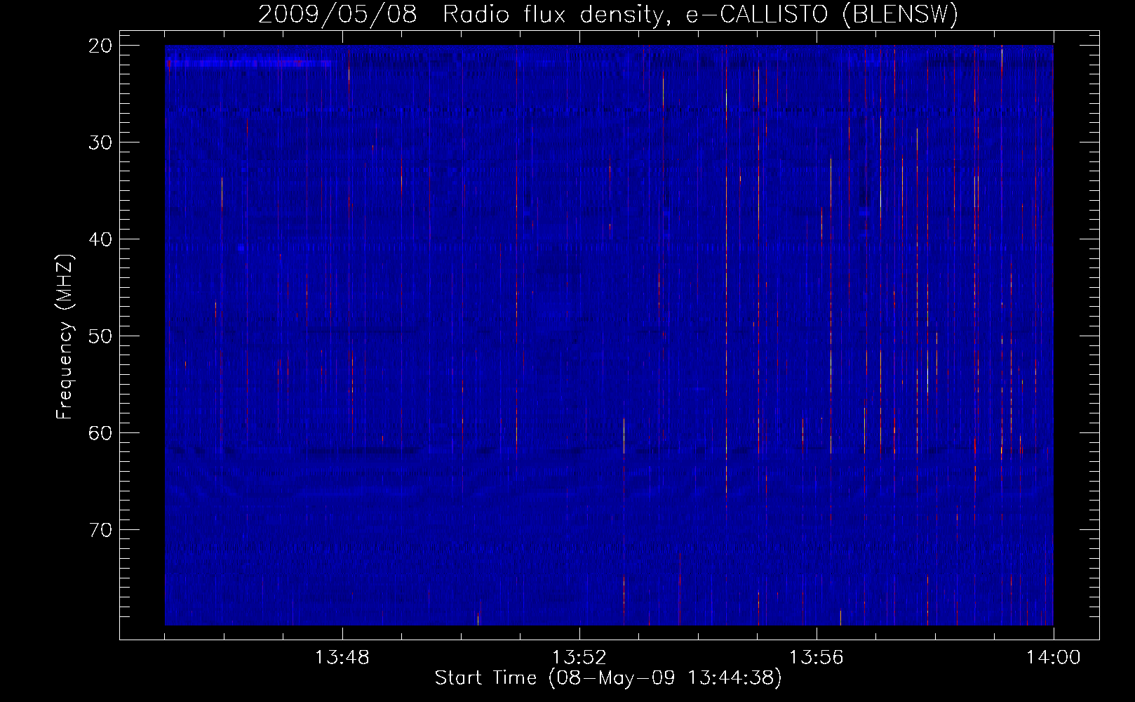
Task: Click the 60 MHz frequency tick label
Action: point(100,432)
